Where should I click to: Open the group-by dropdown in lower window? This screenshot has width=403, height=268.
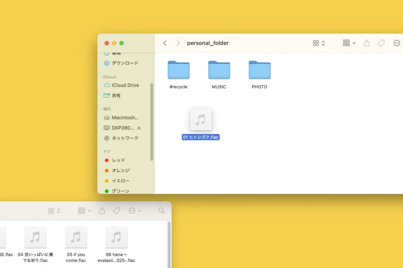tap(85, 211)
